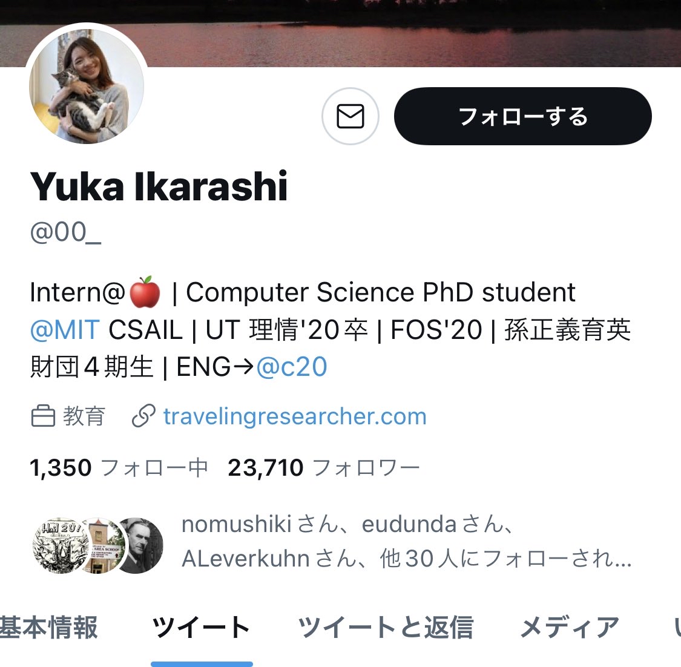This screenshot has height=667, width=681.
Task: Click the red apple emoji in bio
Action: (145, 292)
